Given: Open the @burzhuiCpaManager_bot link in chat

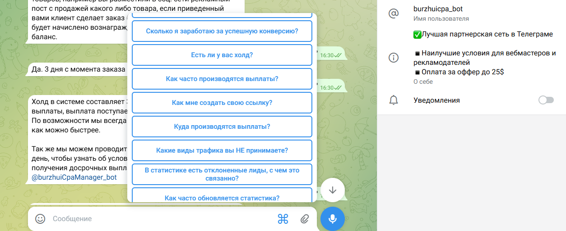Looking at the screenshot, I should coord(74,177).
